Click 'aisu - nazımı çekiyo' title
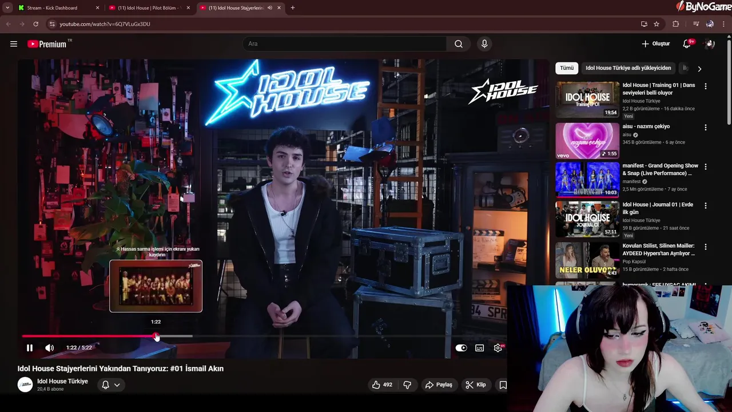 point(646,126)
